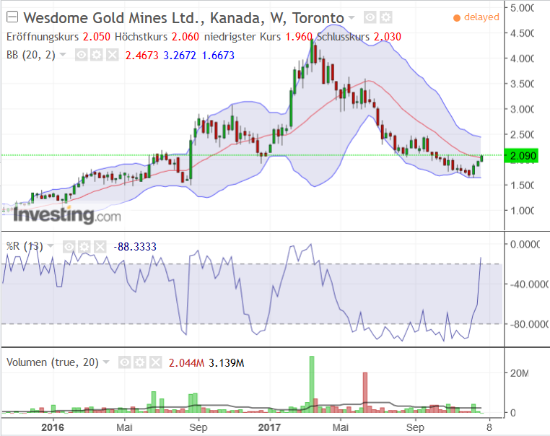Click the blue 3.2672 upper band value
550x436 pixels.
180,56
